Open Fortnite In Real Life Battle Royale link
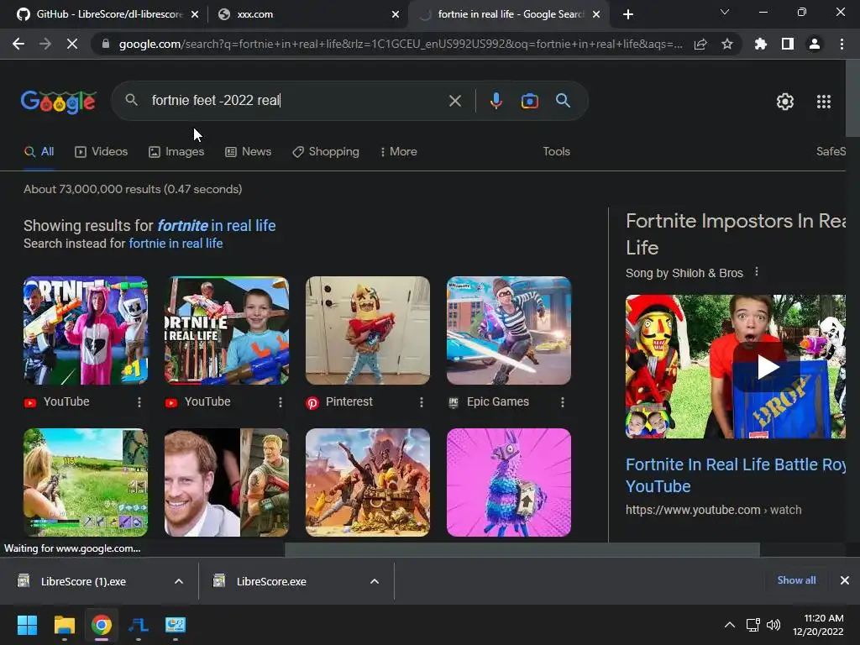The width and height of the screenshot is (860, 645). [x=736, y=475]
